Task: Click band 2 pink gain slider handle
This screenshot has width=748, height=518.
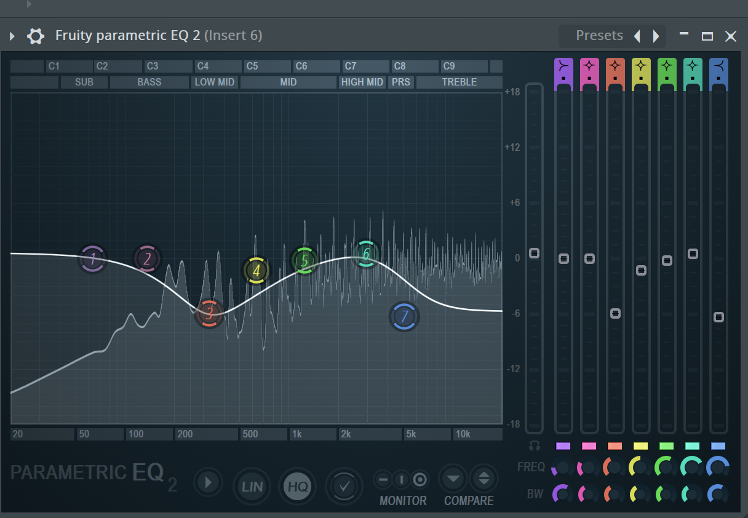Action: click(x=589, y=258)
